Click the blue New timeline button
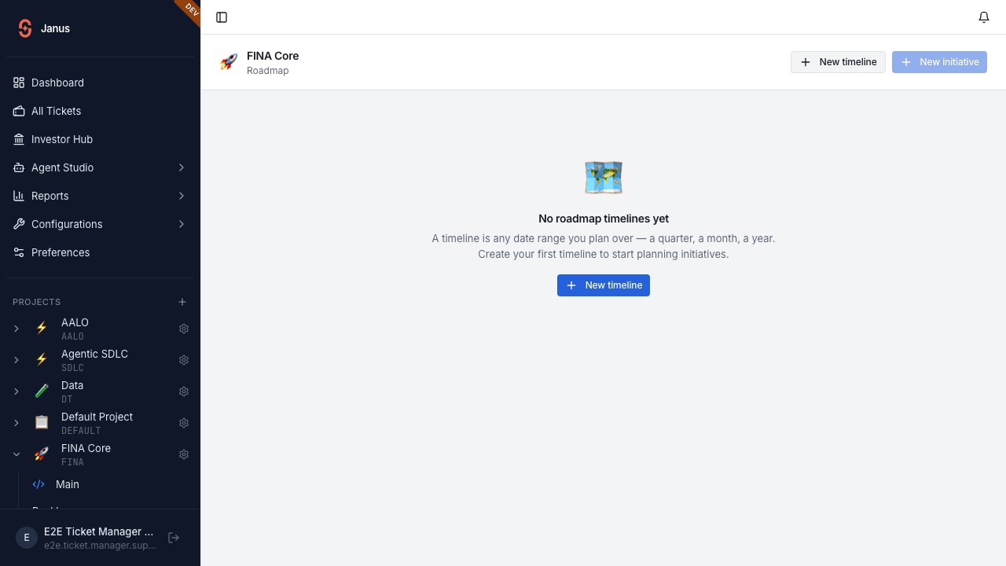 [x=604, y=285]
